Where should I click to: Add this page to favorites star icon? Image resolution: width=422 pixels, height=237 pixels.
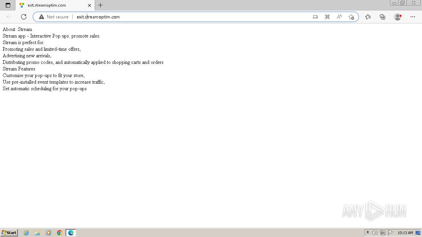pos(351,17)
